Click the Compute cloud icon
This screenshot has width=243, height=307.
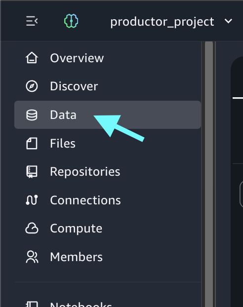[x=32, y=228]
